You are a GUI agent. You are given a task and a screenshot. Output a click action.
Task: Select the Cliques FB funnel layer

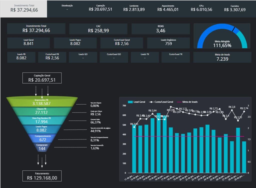click(x=41, y=111)
